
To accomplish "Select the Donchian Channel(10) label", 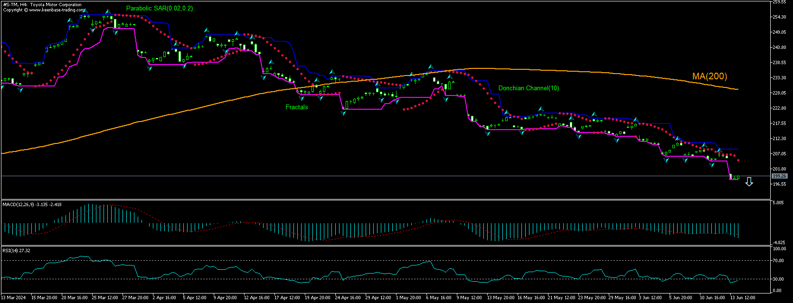I will [x=529, y=88].
